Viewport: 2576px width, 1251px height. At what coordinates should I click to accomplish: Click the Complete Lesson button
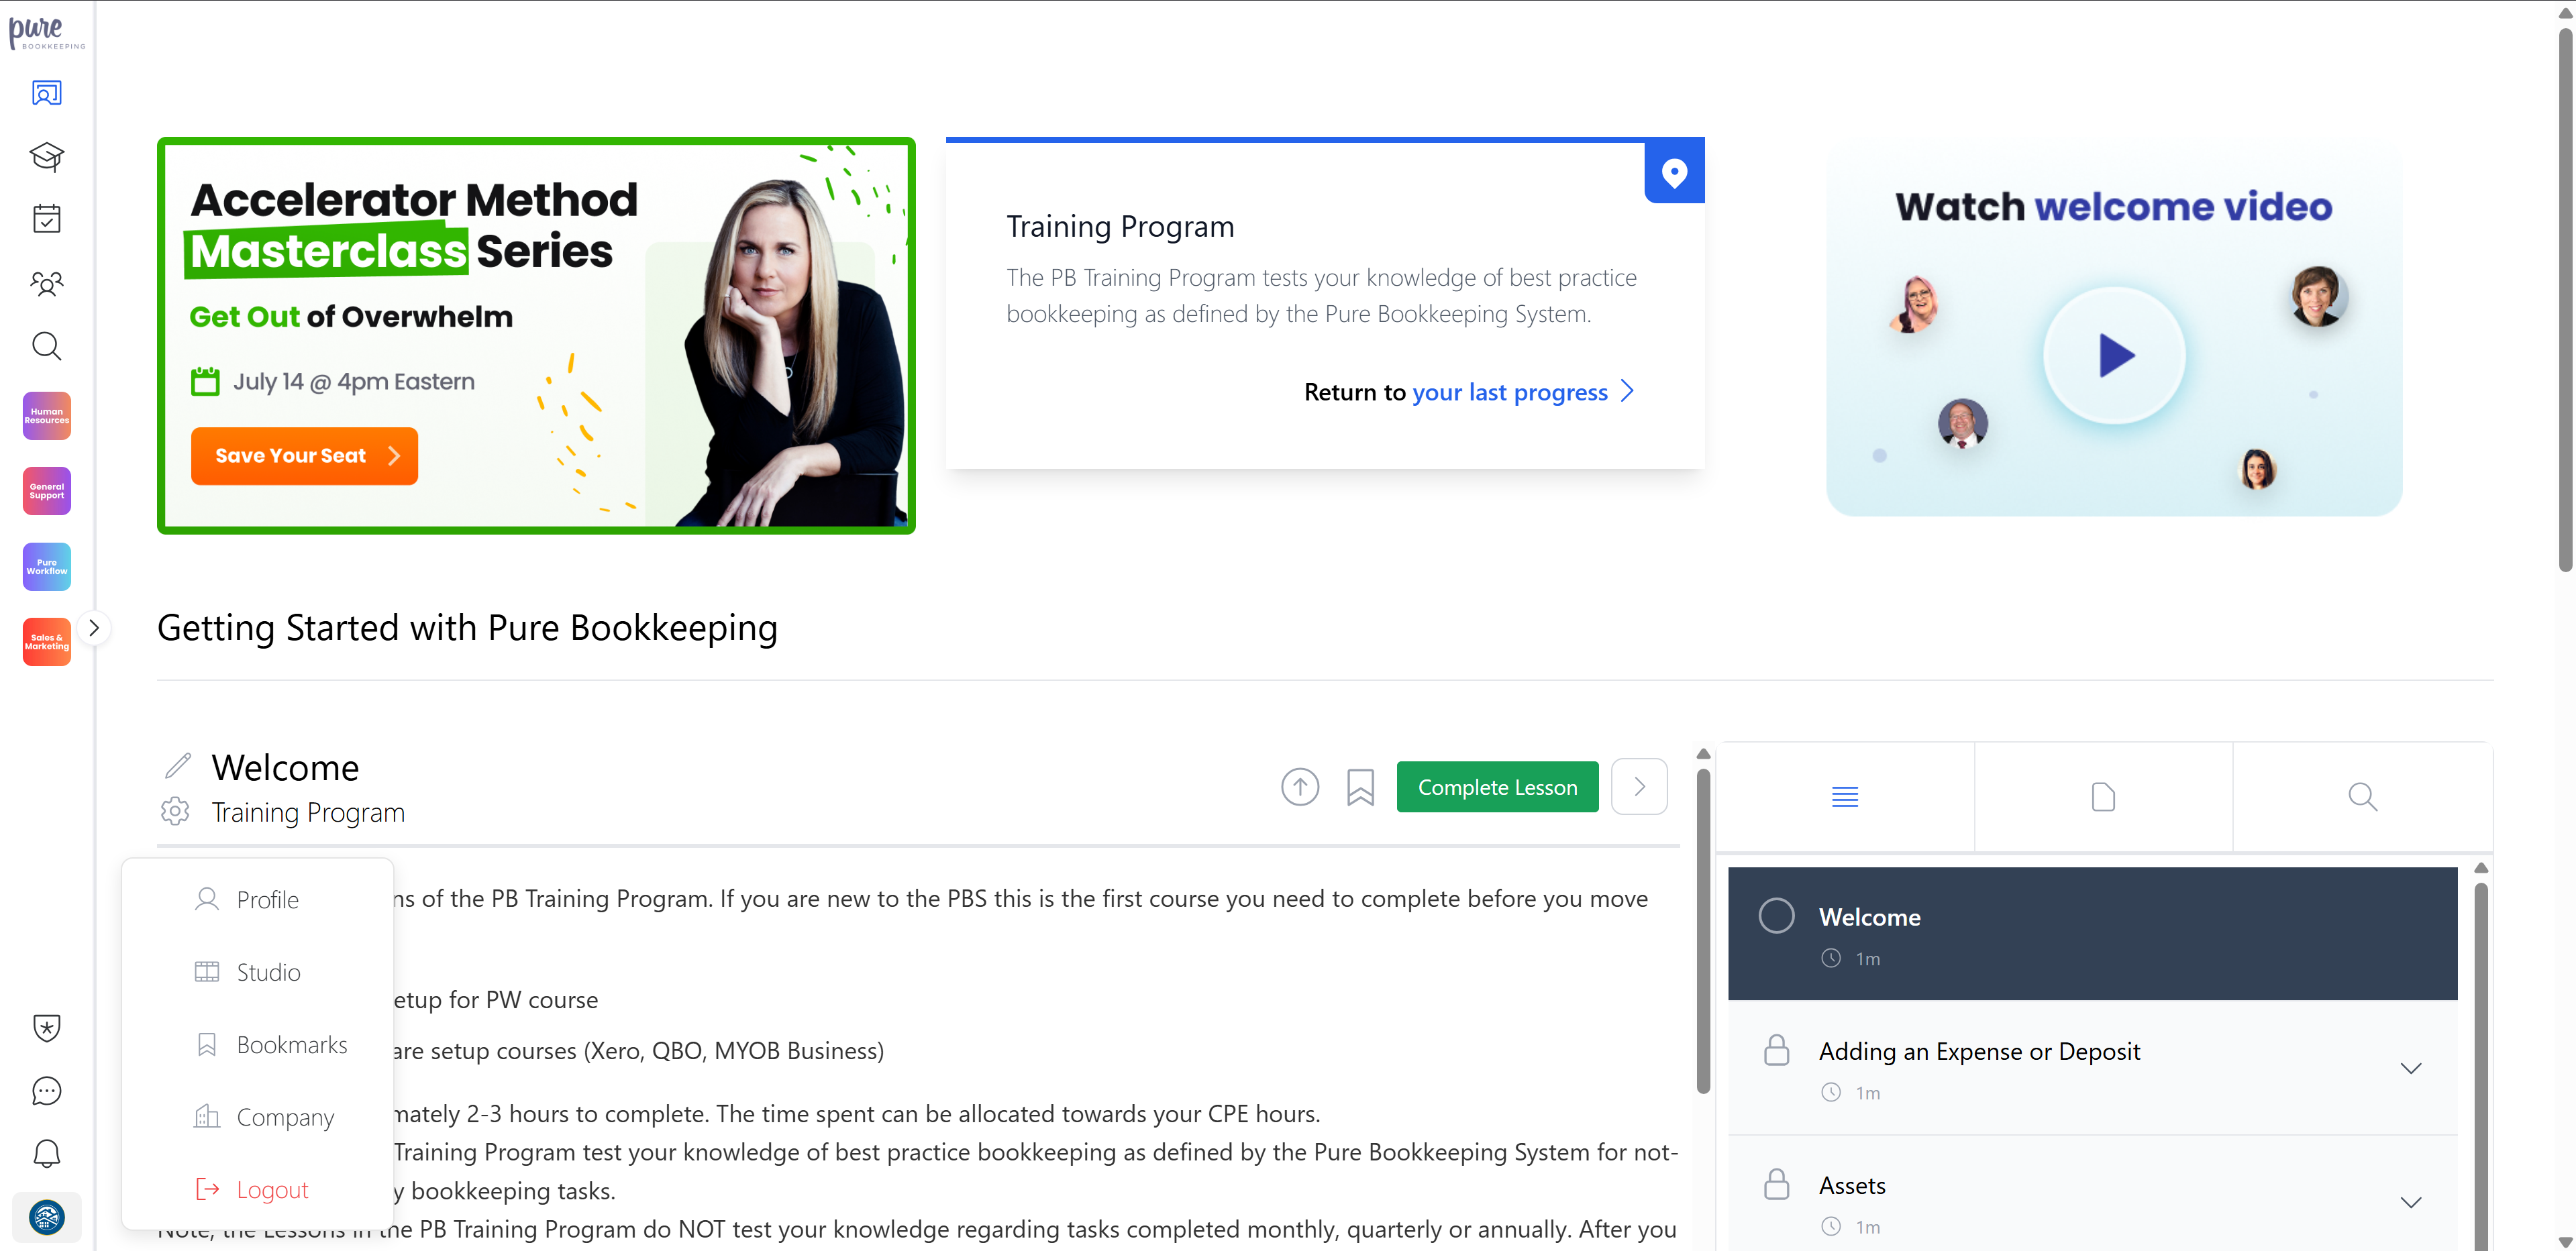pos(1497,787)
